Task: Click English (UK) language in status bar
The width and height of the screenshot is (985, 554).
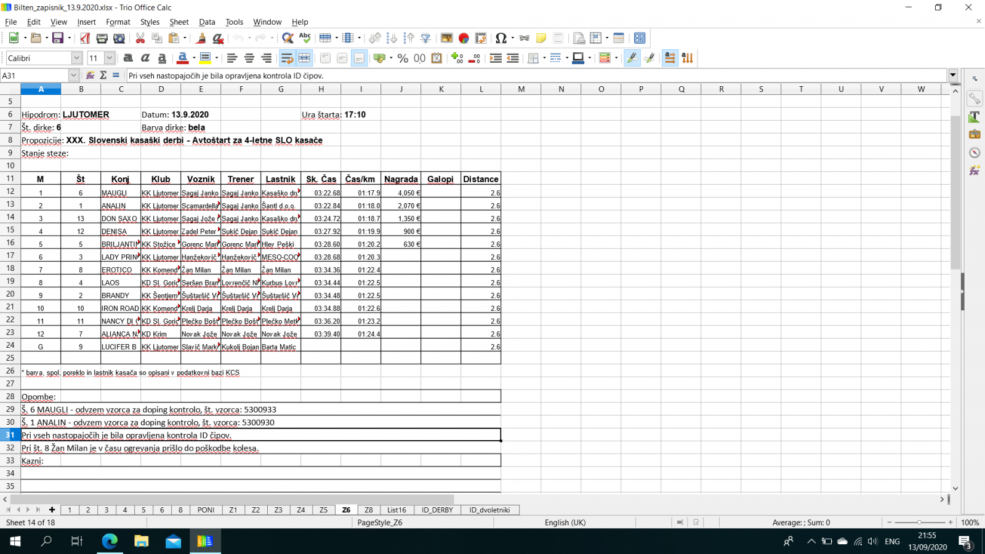Action: (x=565, y=523)
